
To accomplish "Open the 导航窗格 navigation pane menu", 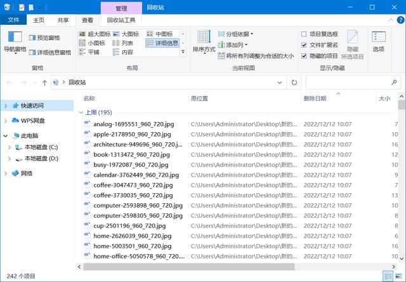I will pos(15,42).
